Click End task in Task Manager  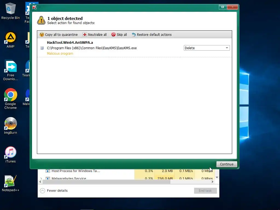[x=205, y=191]
